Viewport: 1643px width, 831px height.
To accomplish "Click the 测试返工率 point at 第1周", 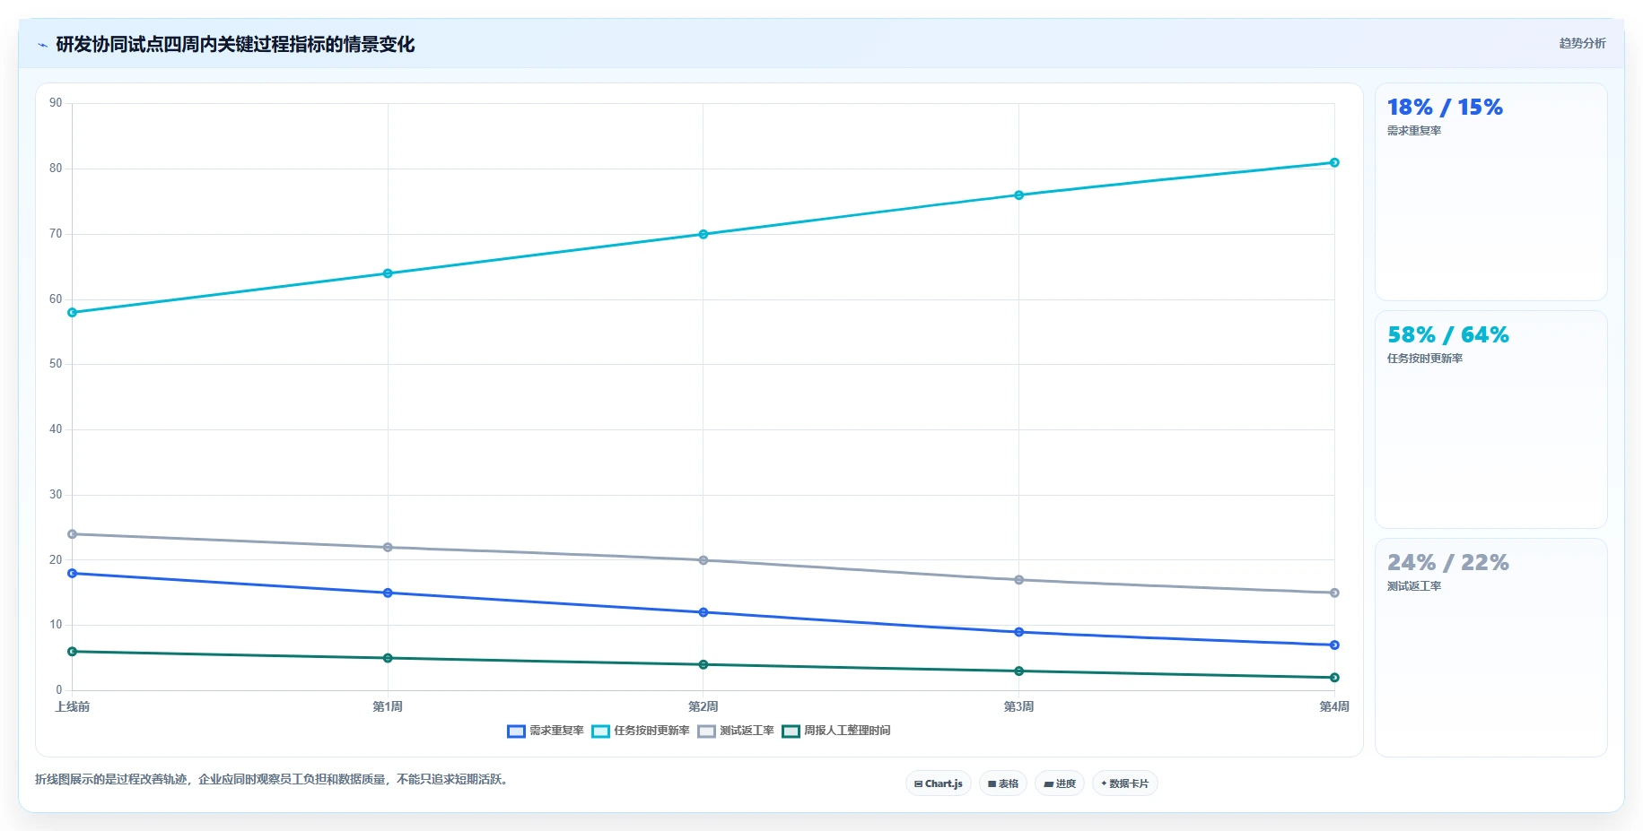I will pyautogui.click(x=388, y=547).
